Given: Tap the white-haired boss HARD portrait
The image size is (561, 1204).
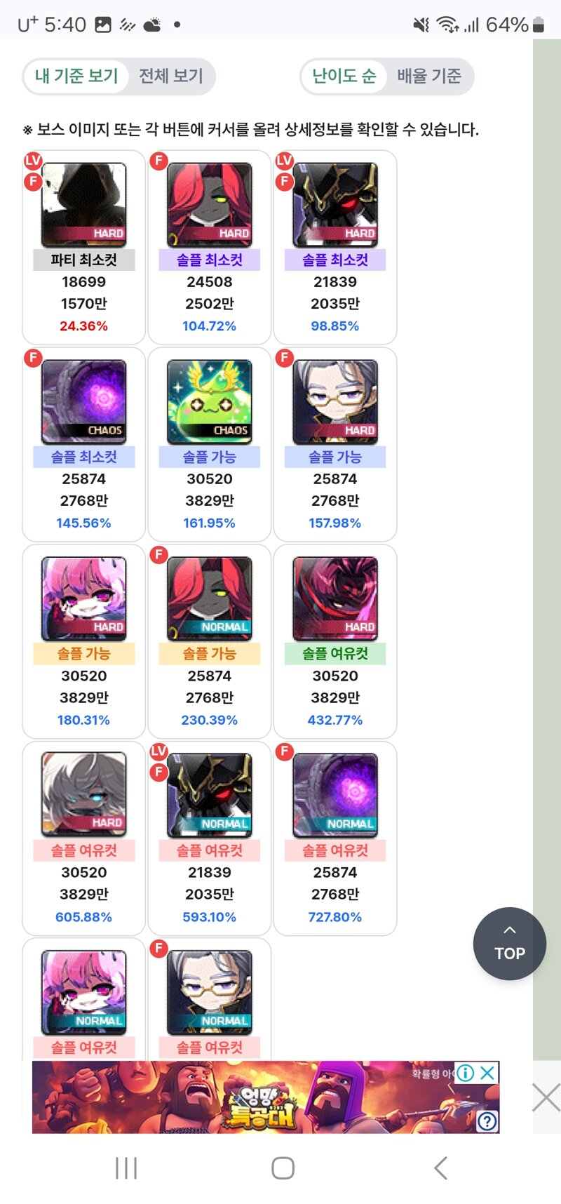Looking at the screenshot, I should [x=84, y=795].
